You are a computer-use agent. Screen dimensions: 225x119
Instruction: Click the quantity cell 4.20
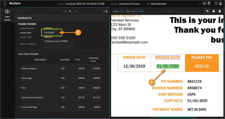(65, 97)
